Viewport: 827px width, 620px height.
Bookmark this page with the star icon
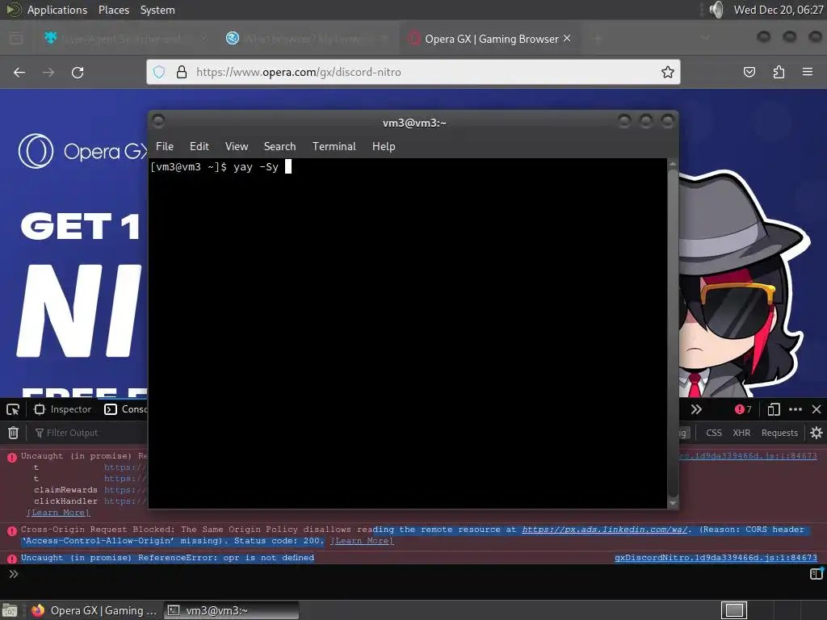point(668,72)
